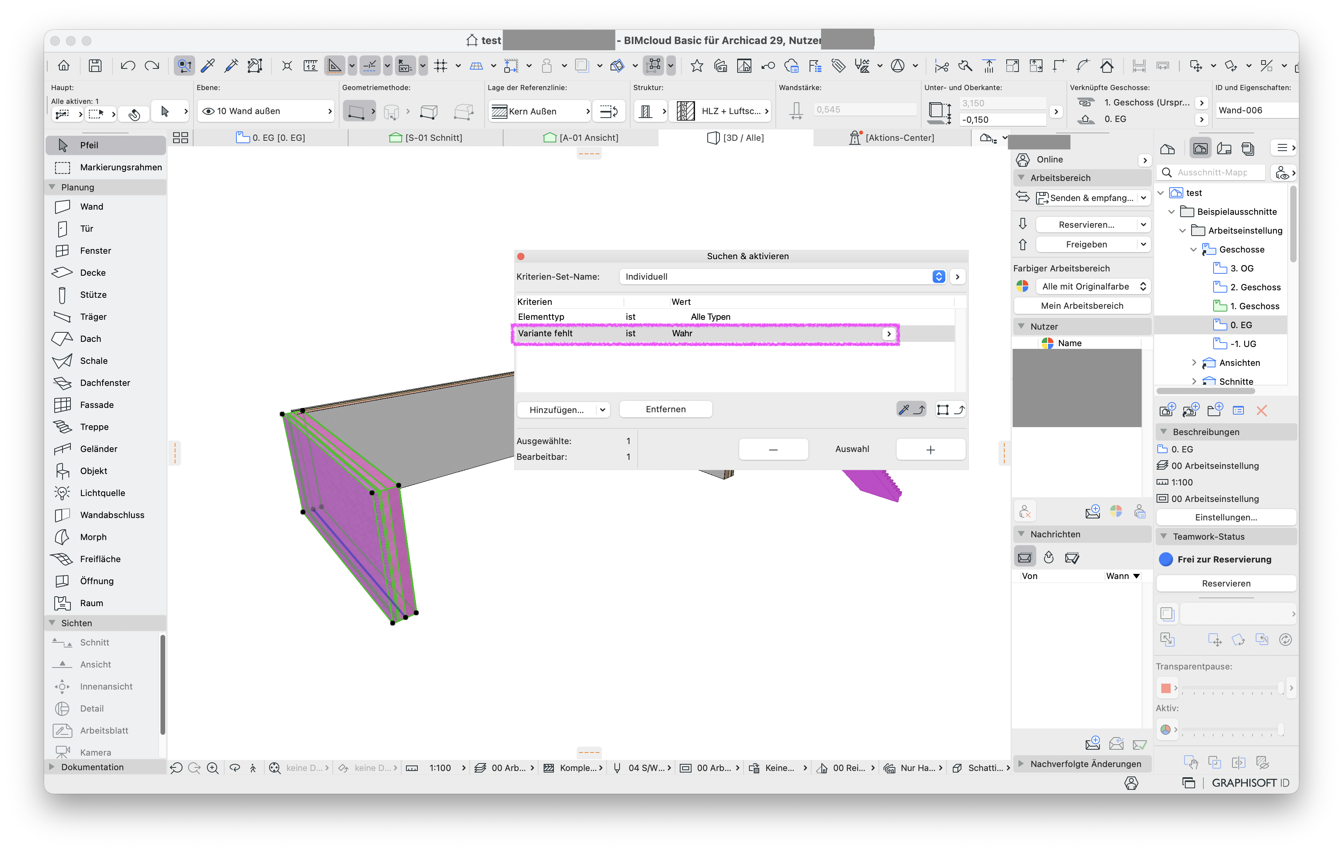Toggle received messages filter under Nachrichten
The height and width of the screenshot is (852, 1343).
click(1024, 557)
